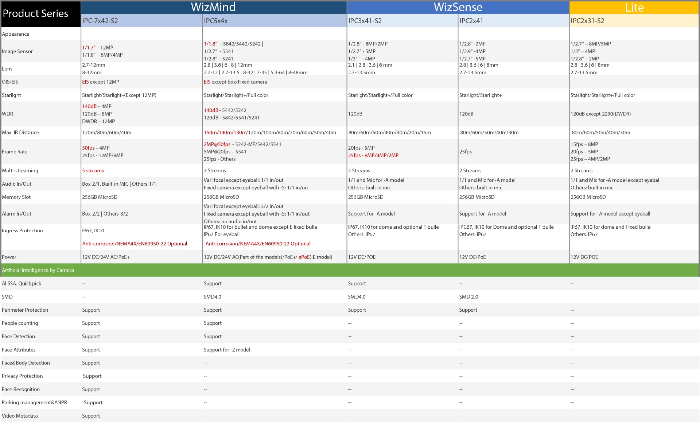Select the Video Metadata row label

pos(20,415)
